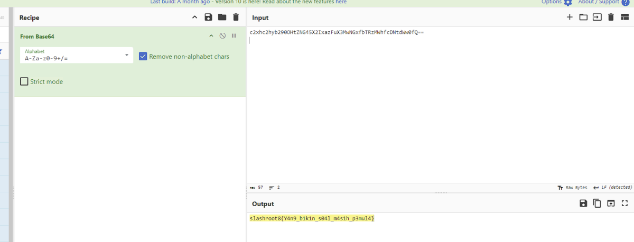Save output to file icon

point(583,203)
